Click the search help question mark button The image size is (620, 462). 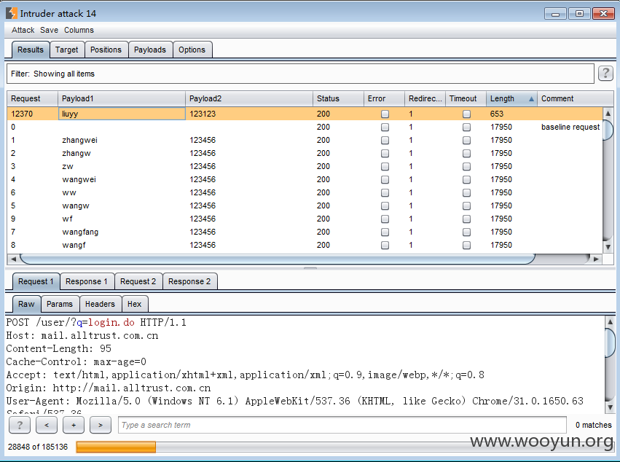(20, 426)
